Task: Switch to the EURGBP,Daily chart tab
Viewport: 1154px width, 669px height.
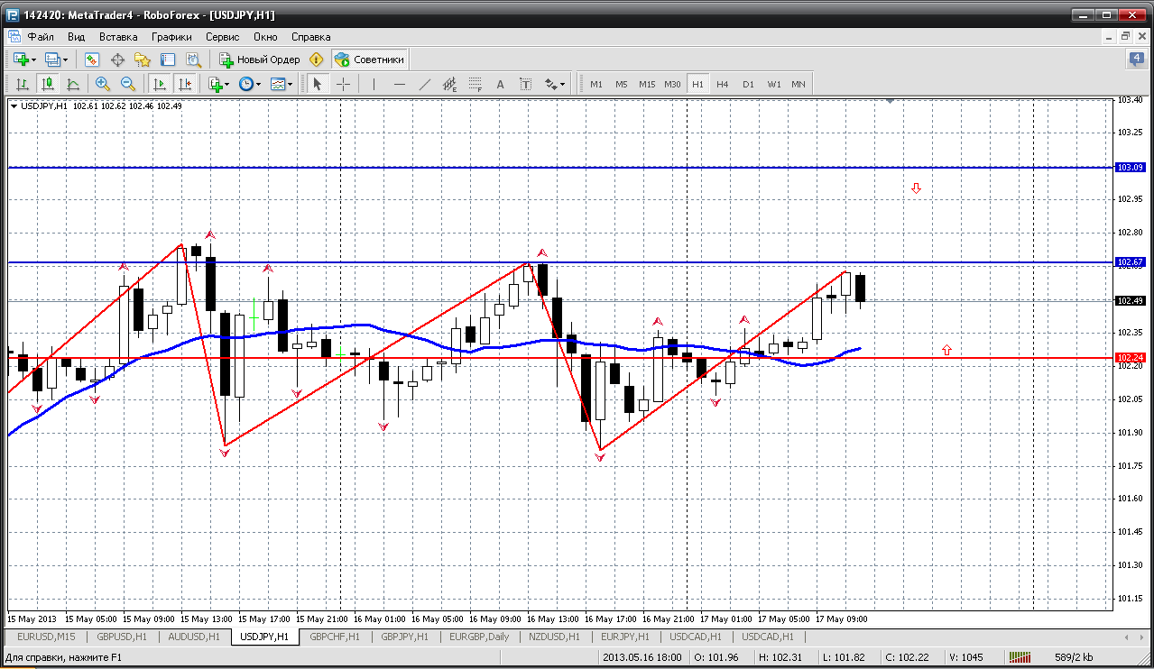Action: click(x=479, y=637)
